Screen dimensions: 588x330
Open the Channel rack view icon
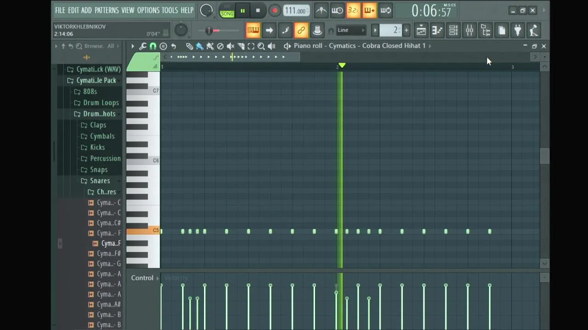pos(453,30)
